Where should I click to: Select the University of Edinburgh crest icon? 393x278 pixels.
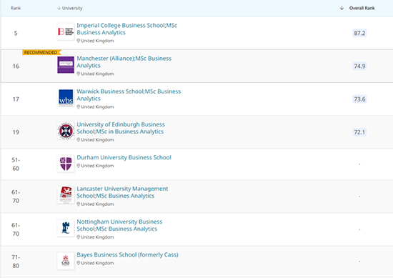click(66, 131)
